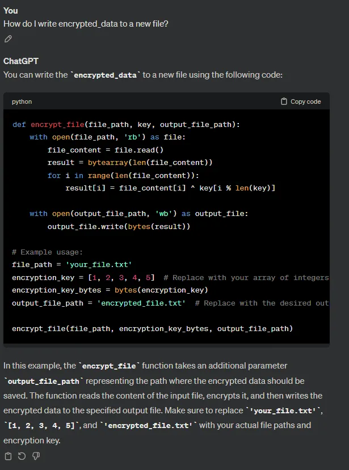Click the final encrypt_file call line
Screen dimensions: 349x470
tap(152, 328)
